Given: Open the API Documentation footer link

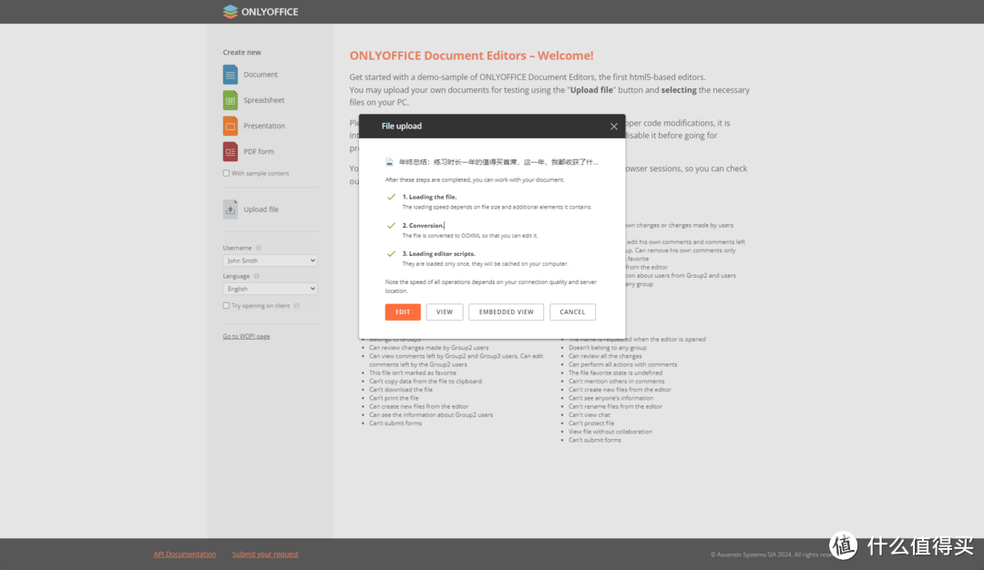Looking at the screenshot, I should [x=184, y=555].
